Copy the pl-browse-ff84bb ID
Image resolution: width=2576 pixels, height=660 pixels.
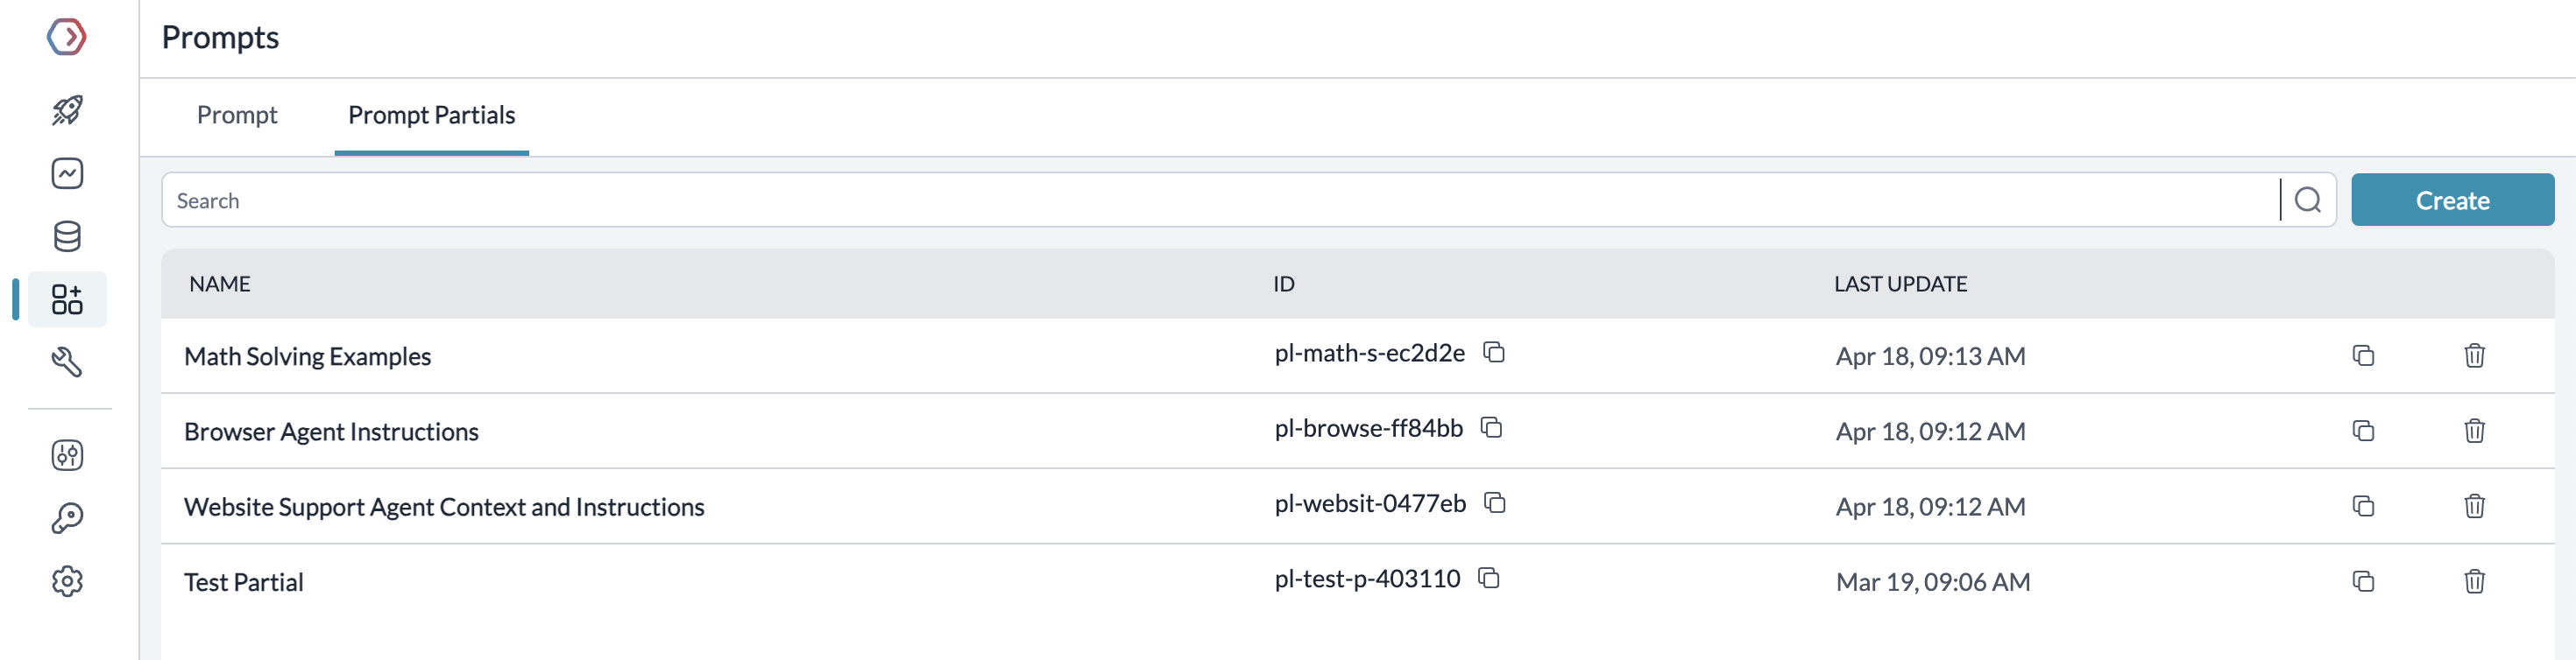[1491, 427]
